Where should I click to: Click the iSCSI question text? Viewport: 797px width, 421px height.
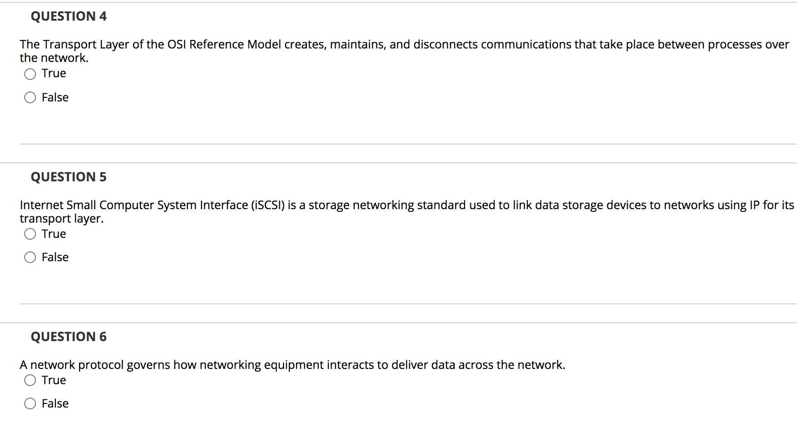pyautogui.click(x=407, y=211)
